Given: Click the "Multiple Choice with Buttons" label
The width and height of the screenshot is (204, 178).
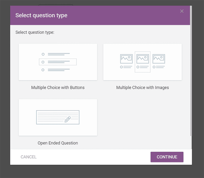Looking at the screenshot, I should (x=58, y=88).
